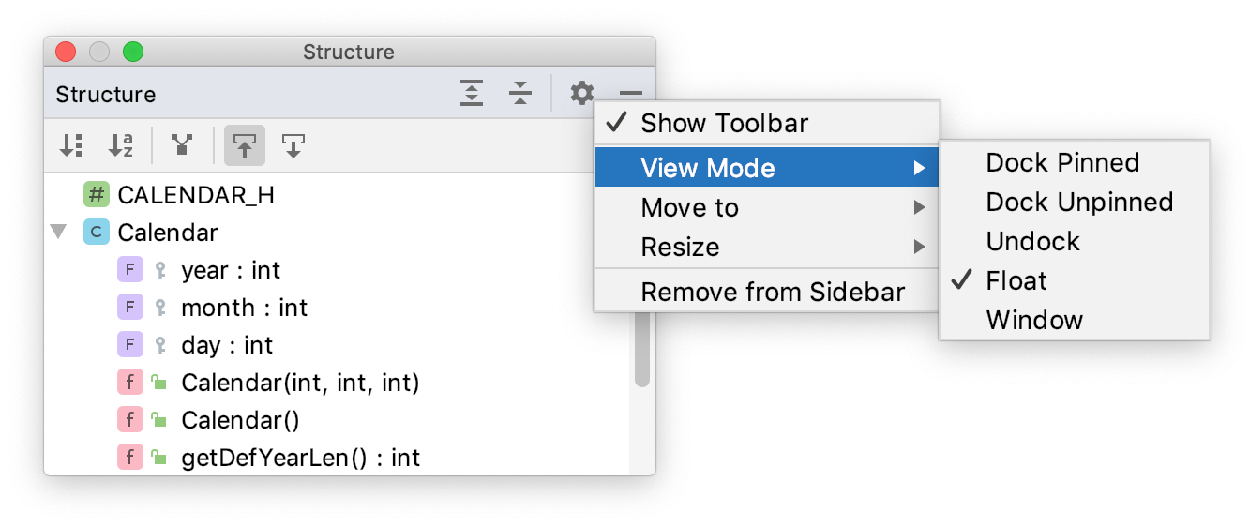Click the Collapse All icon
The image size is (1249, 527).
(520, 93)
